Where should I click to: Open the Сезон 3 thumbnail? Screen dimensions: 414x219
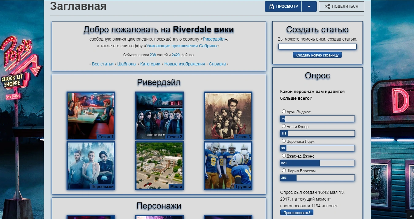[228, 116]
